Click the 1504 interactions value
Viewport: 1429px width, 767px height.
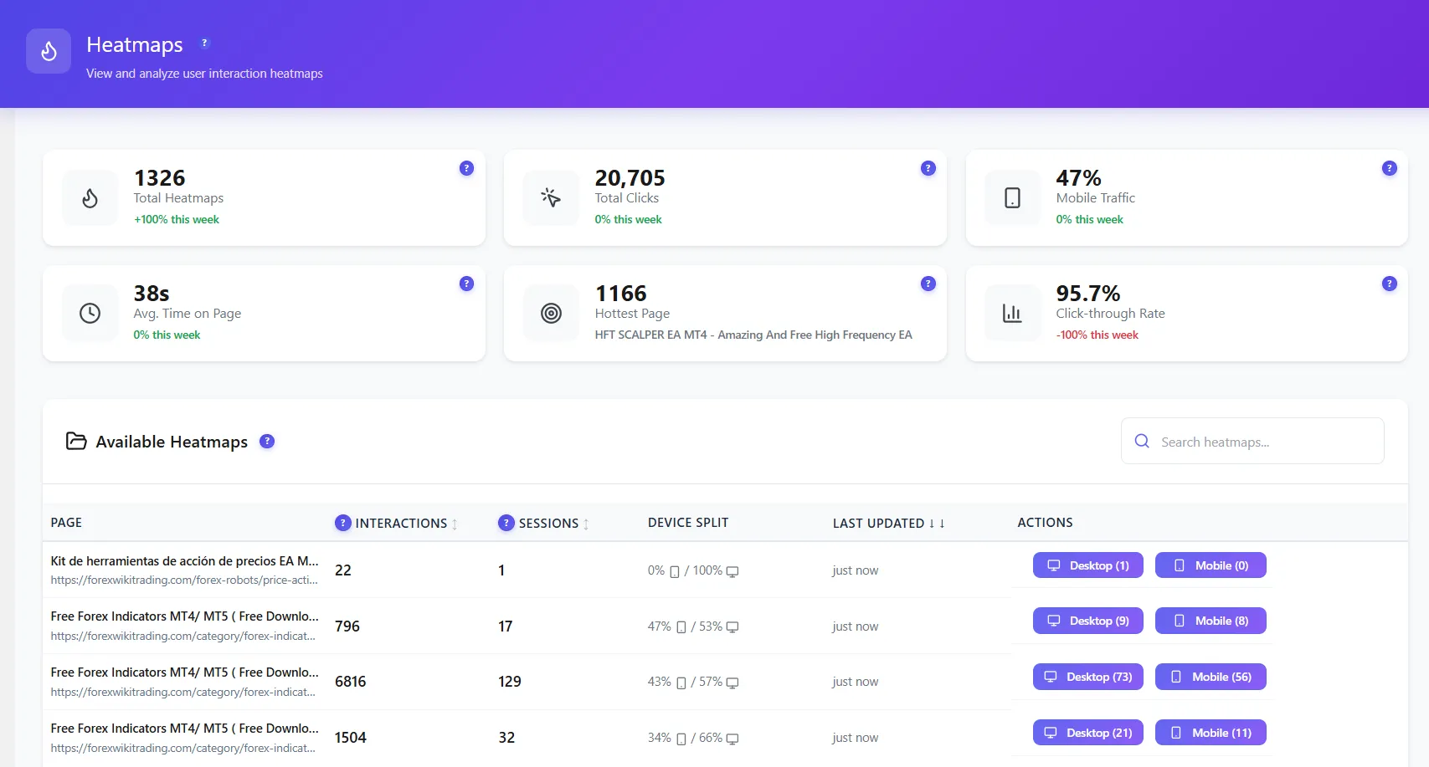[350, 738]
